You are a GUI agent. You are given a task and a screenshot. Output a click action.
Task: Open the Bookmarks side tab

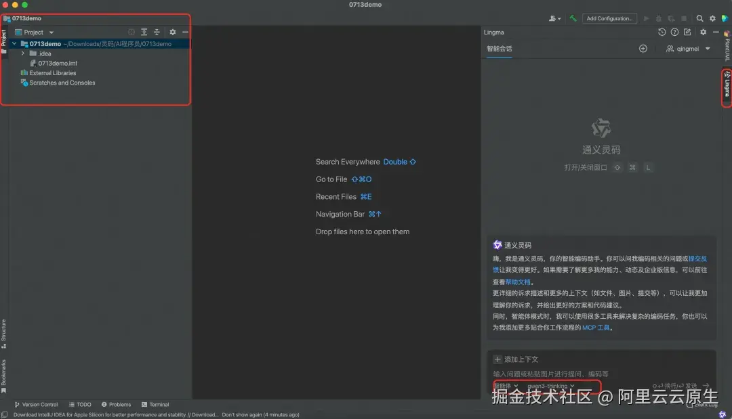(x=4, y=376)
